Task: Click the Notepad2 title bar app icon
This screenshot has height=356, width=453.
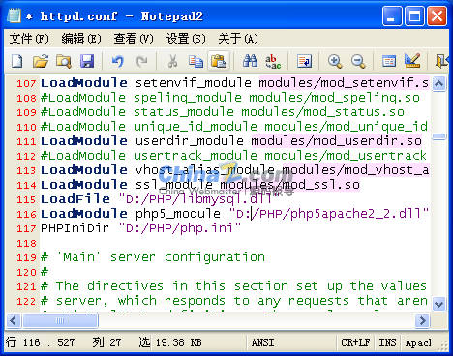Action: [15, 15]
